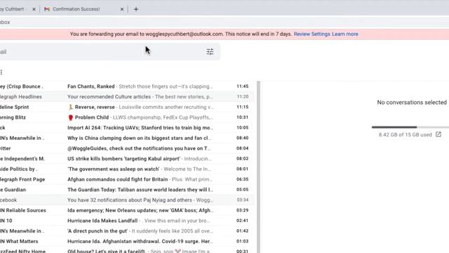Click the What Matters sender name
This screenshot has width=449, height=253.
pyautogui.click(x=19, y=241)
